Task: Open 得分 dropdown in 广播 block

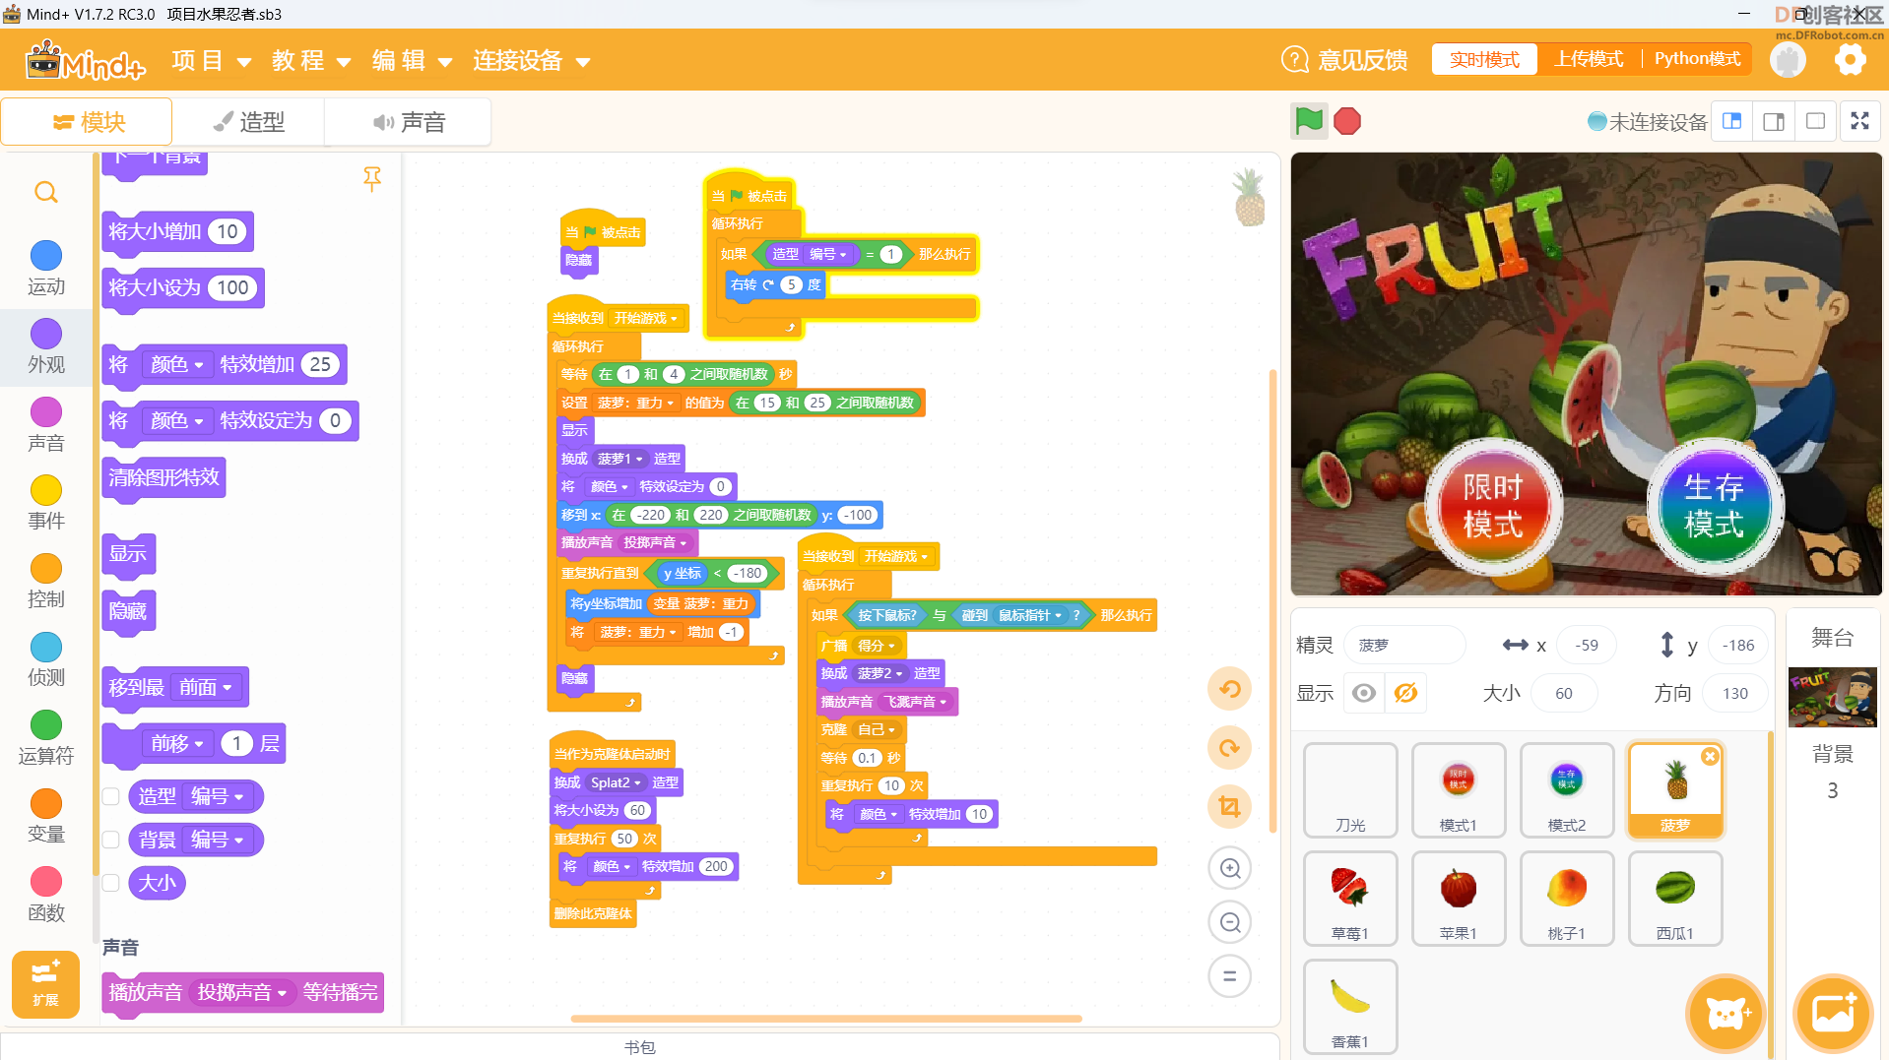Action: tap(876, 646)
